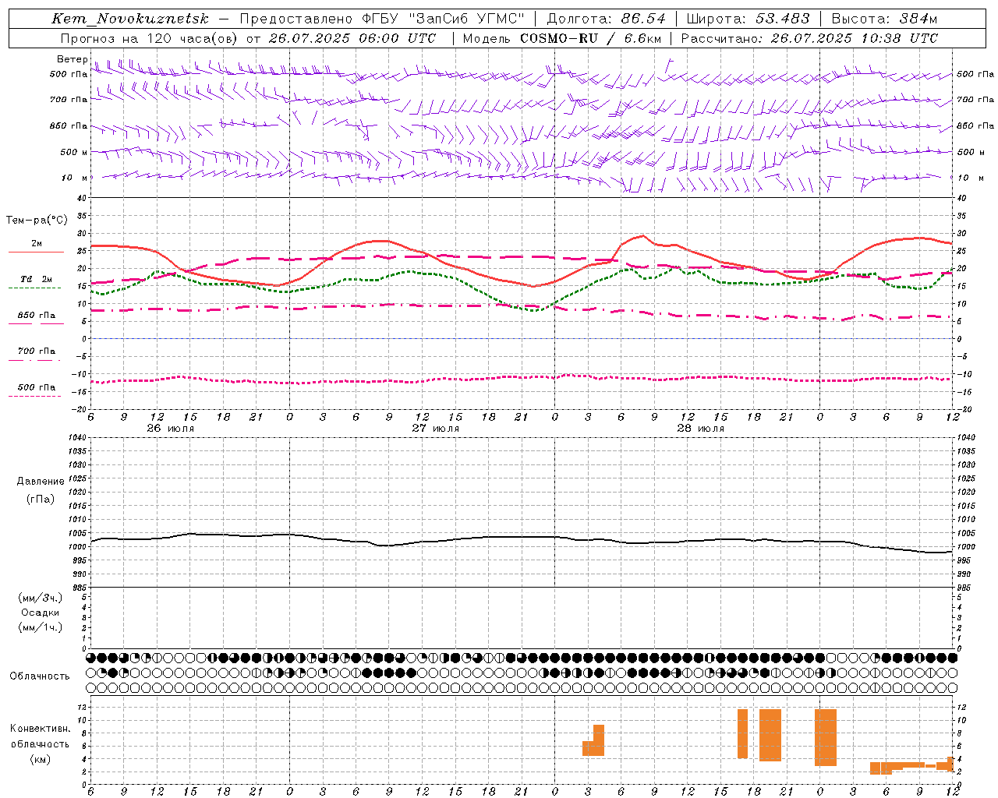
Task: Click the 'Конвективн.' convective cloud label
Action: point(40,729)
